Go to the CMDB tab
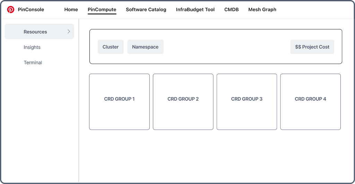The height and width of the screenshot is (184, 355). pos(231,9)
